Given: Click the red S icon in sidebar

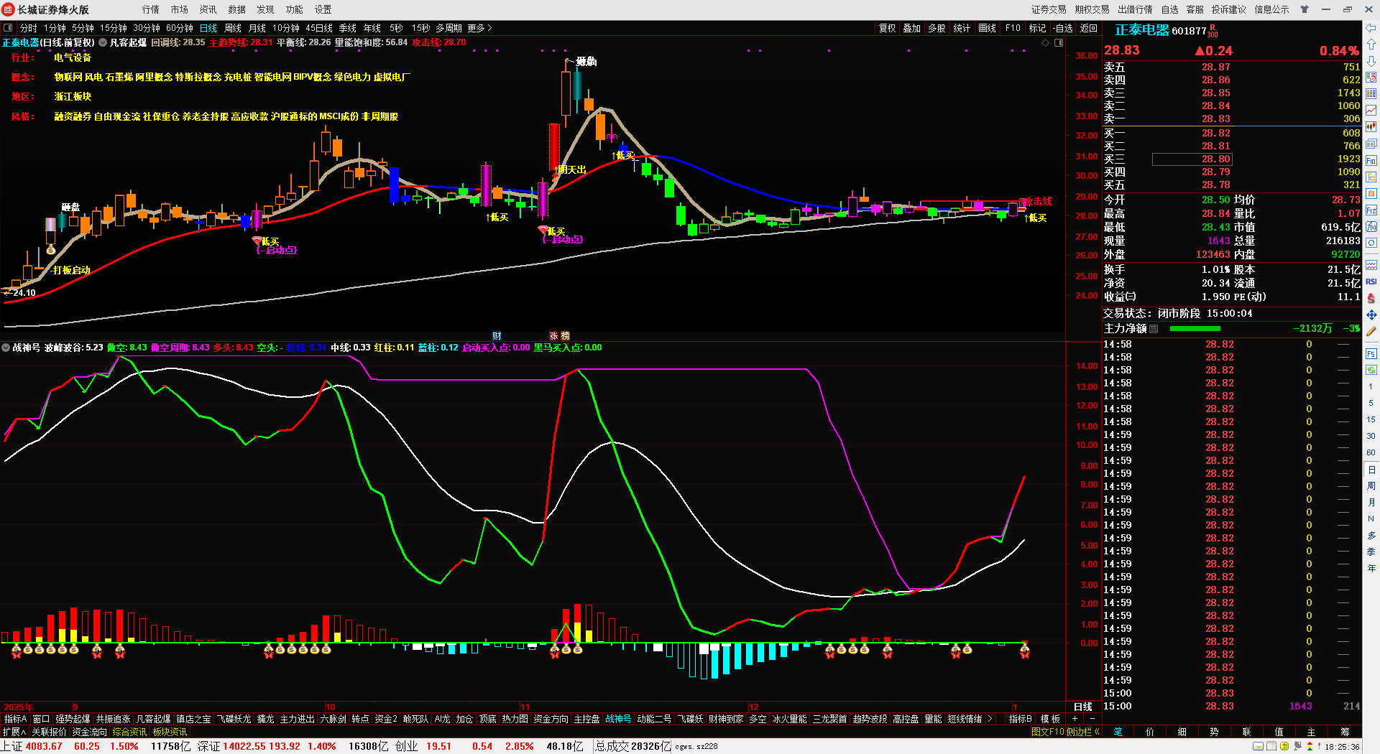Looking at the screenshot, I should pos(1371,297).
